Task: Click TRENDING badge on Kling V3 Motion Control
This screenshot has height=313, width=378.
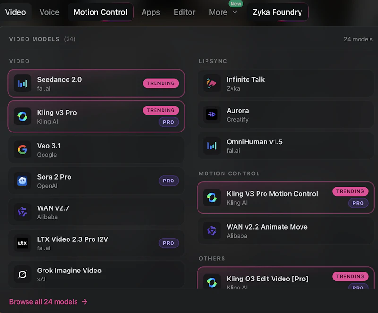Action: click(x=350, y=191)
